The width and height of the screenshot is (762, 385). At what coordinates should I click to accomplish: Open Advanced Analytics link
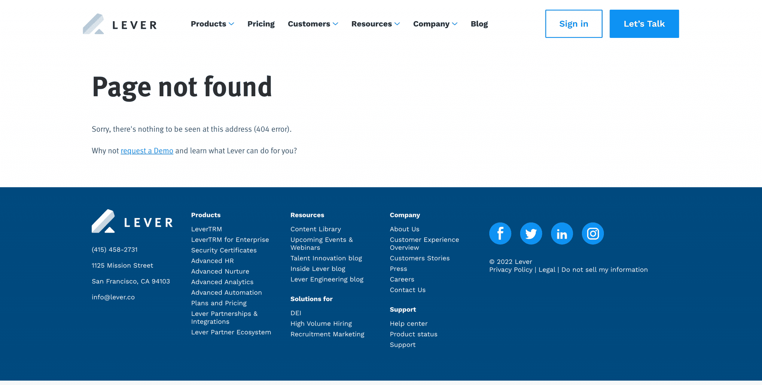click(x=222, y=282)
